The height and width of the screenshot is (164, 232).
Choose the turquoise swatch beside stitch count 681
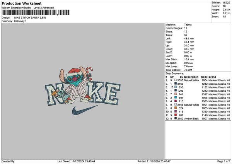coord(176,97)
